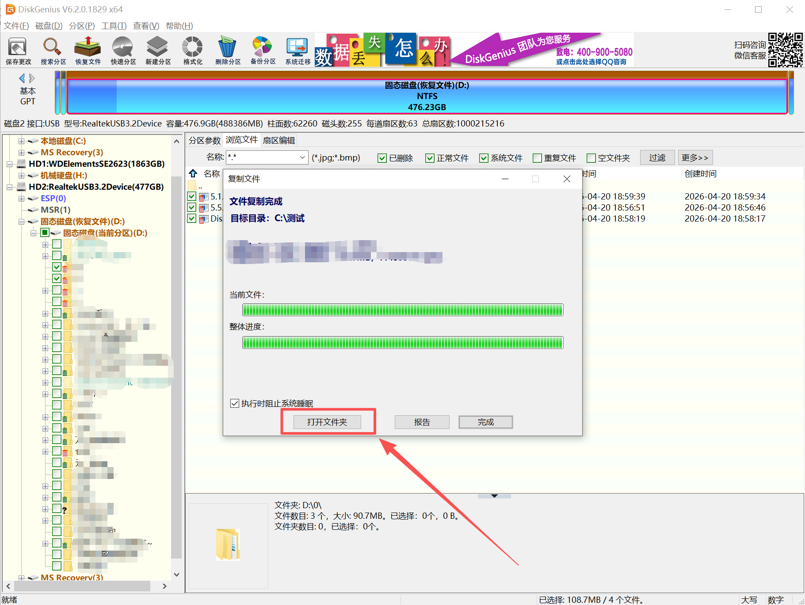Enable the 重复文件 checkbox
Screen dimensions: 805x605
pyautogui.click(x=537, y=158)
